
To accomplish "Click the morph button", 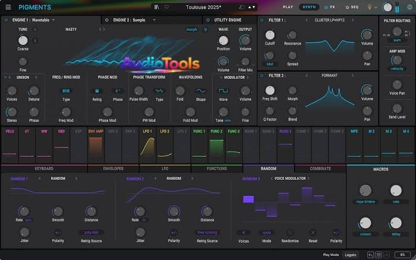I will click(x=191, y=30).
